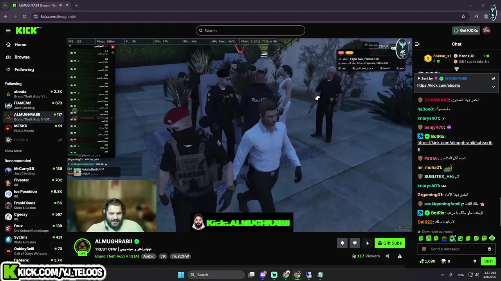Click the chat identity shield badge

click(424, 249)
